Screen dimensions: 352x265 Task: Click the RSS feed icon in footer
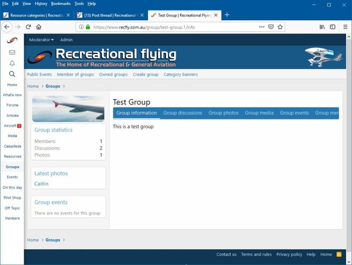pyautogui.click(x=339, y=254)
